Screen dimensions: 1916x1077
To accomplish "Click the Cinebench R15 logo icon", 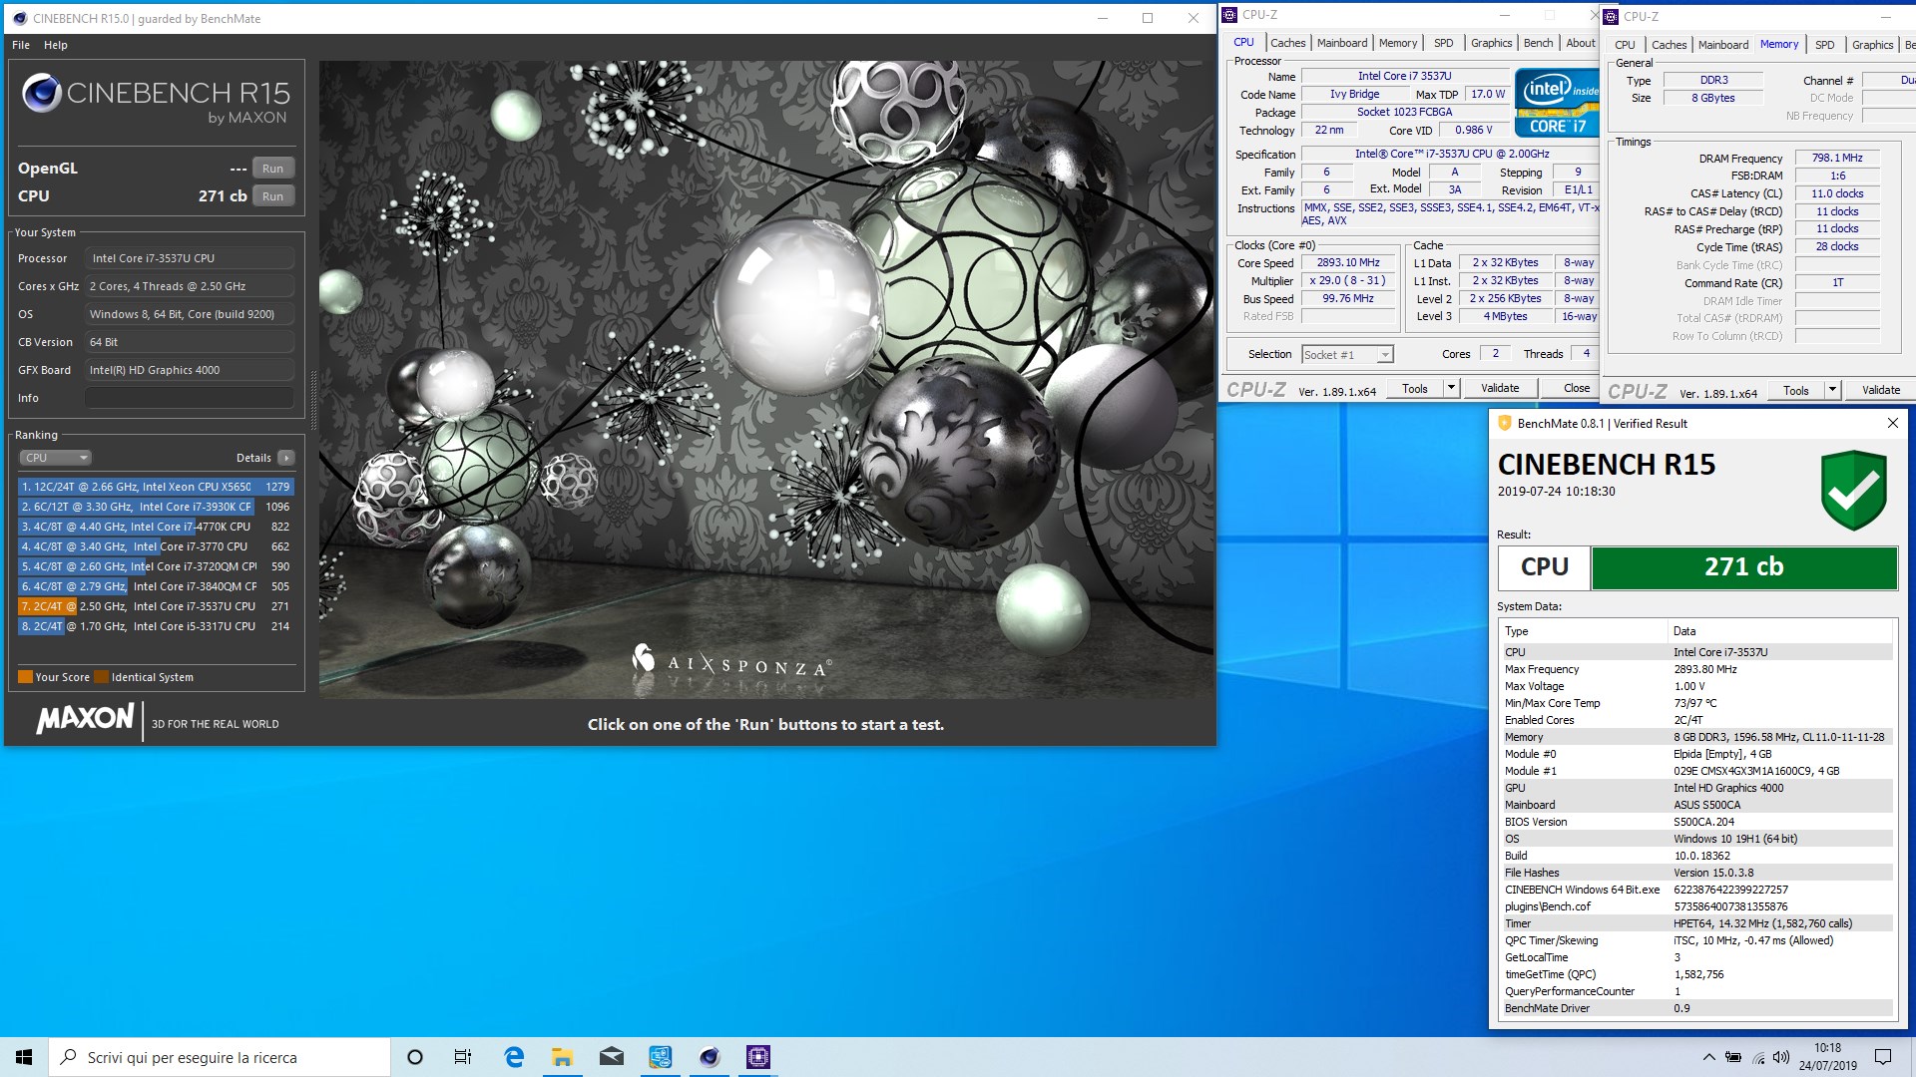I will pyautogui.click(x=42, y=93).
